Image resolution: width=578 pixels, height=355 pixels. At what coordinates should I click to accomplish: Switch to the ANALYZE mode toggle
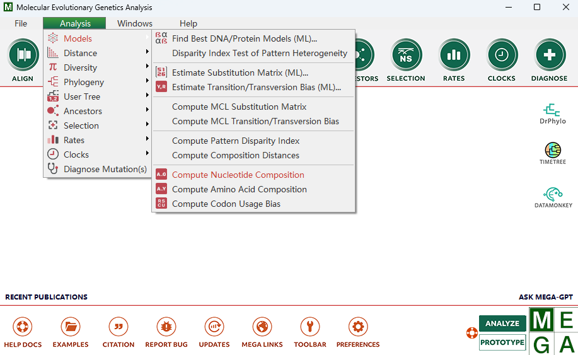(x=502, y=323)
